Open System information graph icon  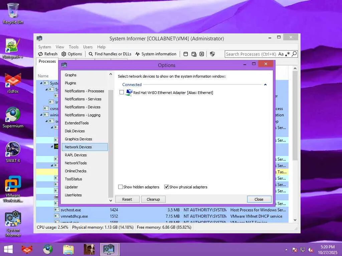[137, 54]
